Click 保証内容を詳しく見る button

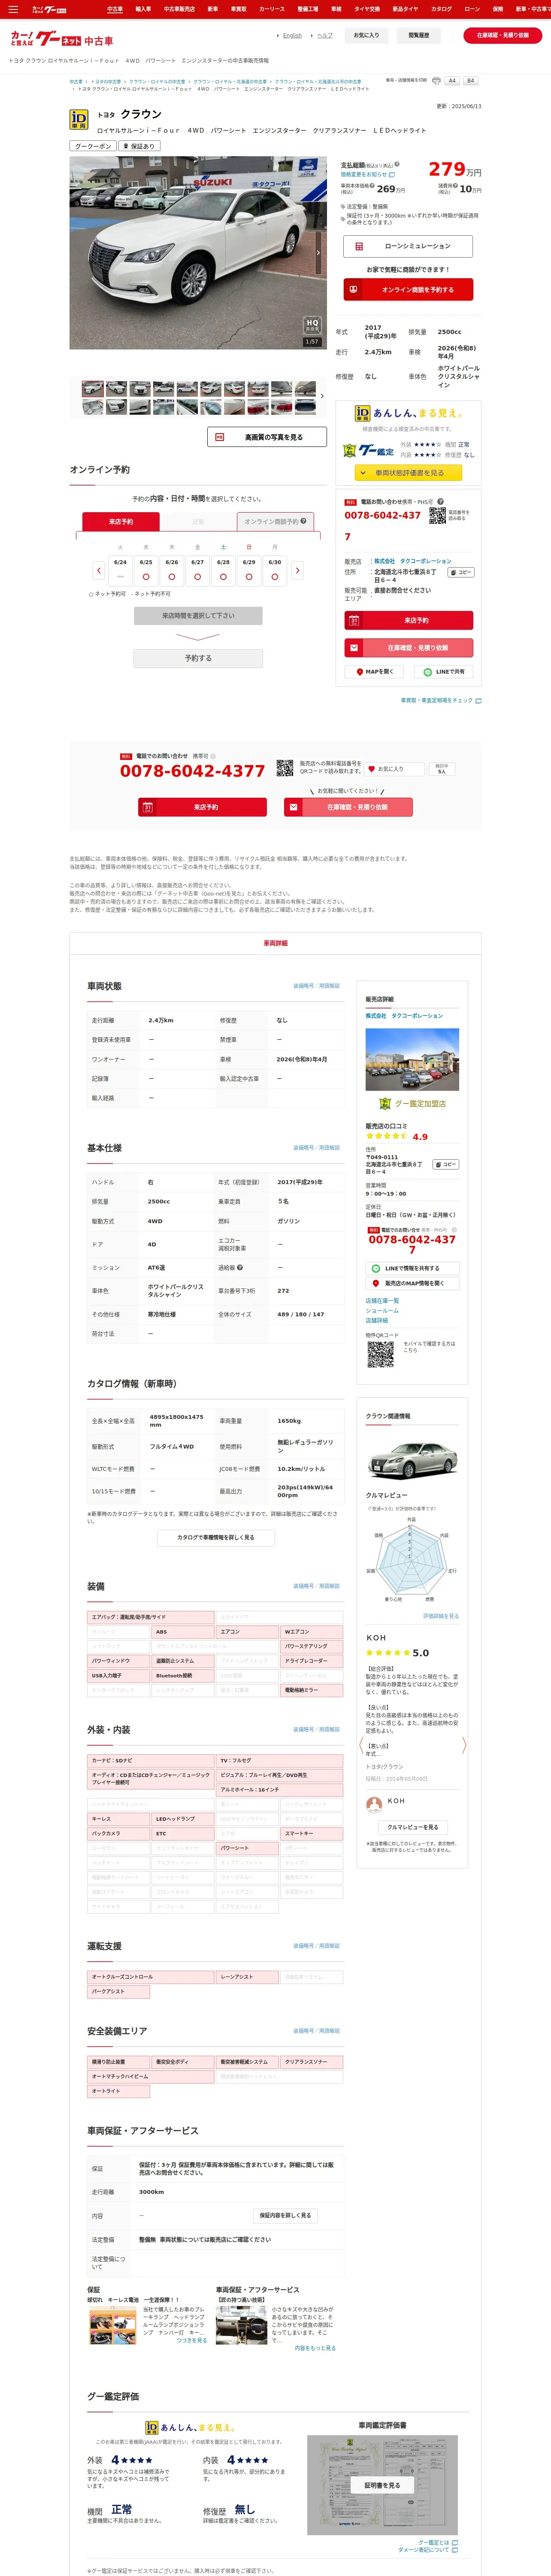285,2215
